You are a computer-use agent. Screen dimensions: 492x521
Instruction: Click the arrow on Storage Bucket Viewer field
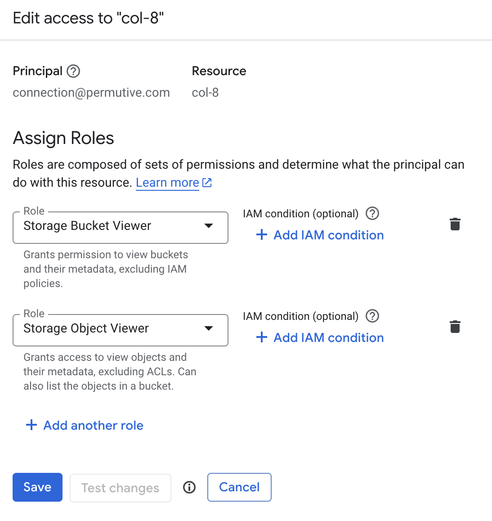tap(209, 226)
